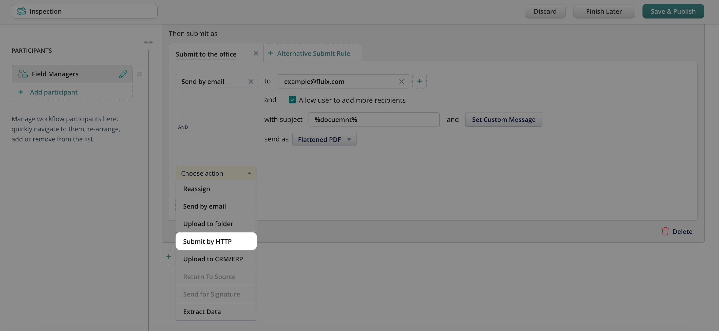Close the Submit to the office tab
This screenshot has width=719, height=331.
(x=256, y=53)
